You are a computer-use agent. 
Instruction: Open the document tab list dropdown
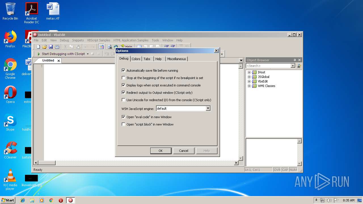coord(241,60)
